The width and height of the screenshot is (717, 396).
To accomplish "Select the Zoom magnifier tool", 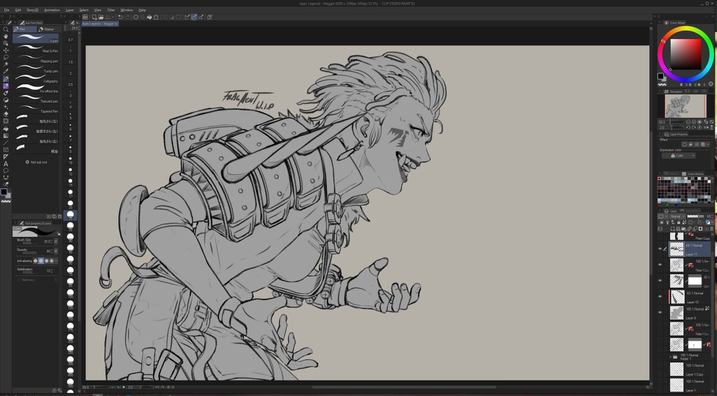I will [6, 29].
